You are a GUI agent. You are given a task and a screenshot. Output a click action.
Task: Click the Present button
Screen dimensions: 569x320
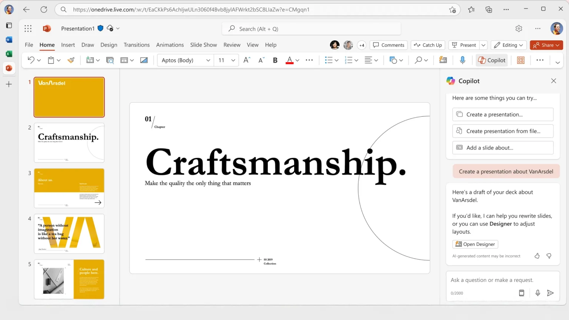click(x=464, y=45)
